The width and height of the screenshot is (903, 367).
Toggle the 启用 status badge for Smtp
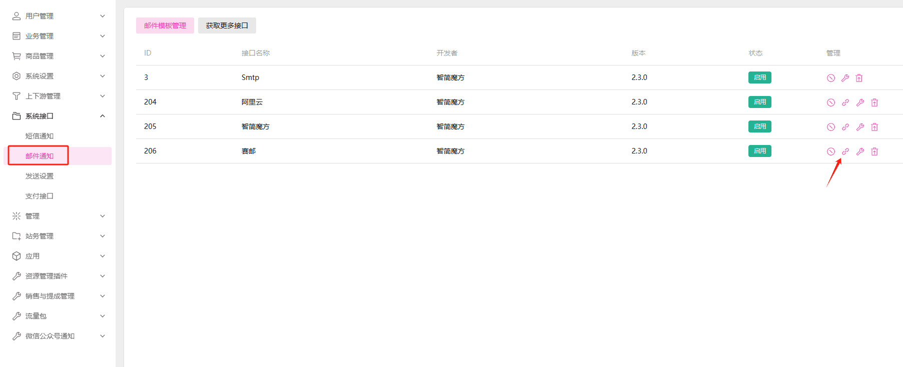click(760, 77)
